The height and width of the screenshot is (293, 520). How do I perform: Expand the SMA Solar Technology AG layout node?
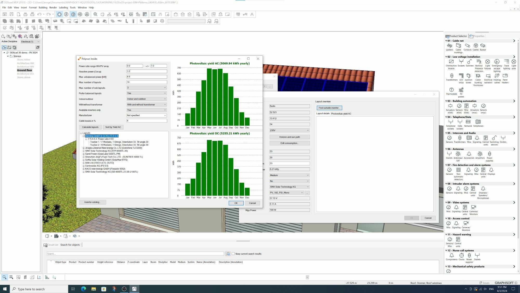coord(83,151)
